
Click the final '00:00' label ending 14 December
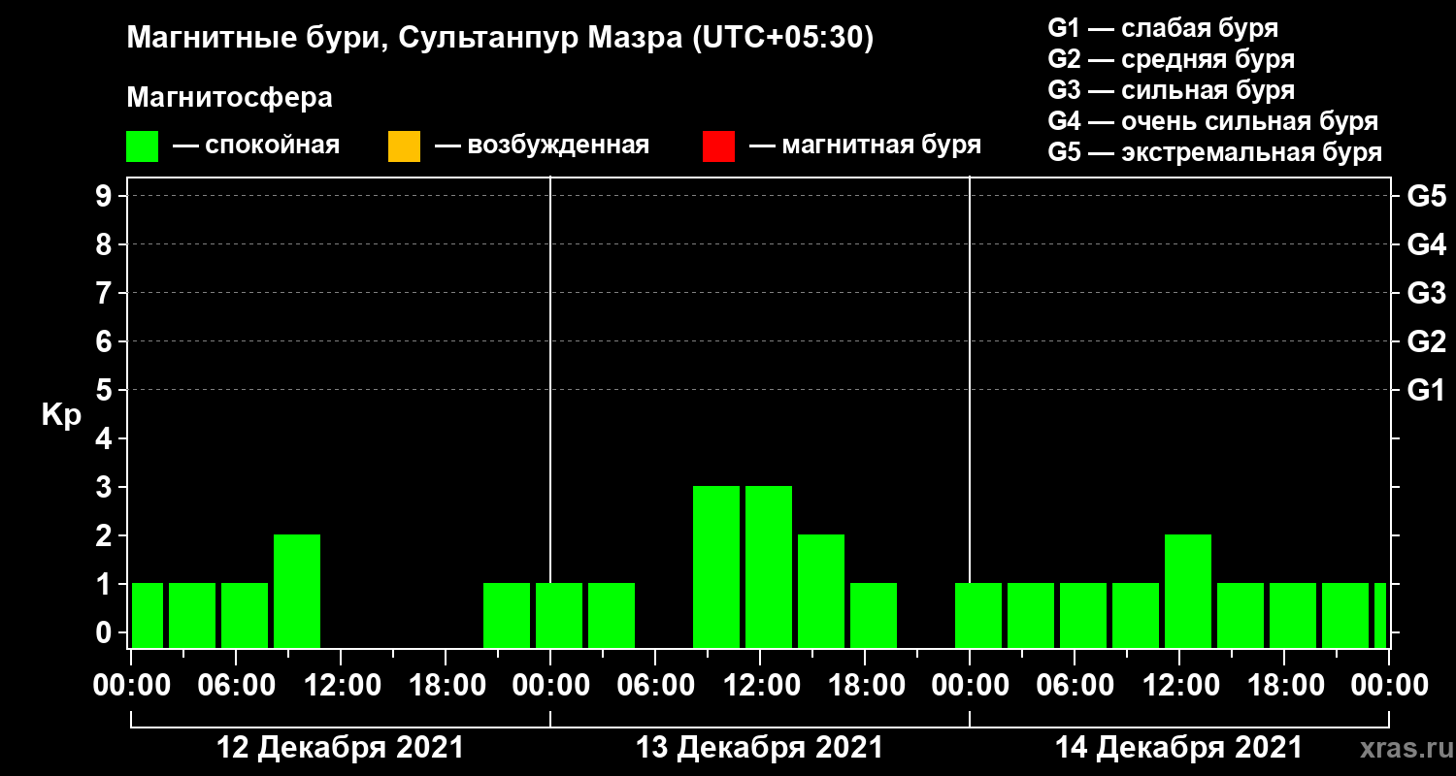click(1389, 685)
